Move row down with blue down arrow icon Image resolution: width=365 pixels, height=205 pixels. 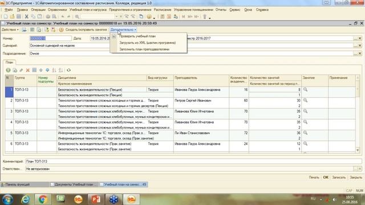coord(47,70)
